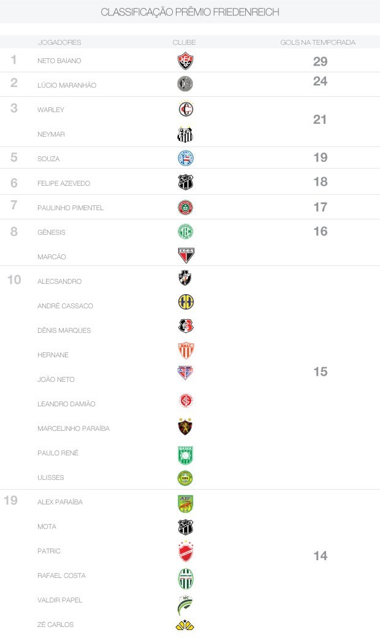Viewport: 380px width, 638px height.
Task: Click the club crest in Souza's row
Action: point(185,158)
